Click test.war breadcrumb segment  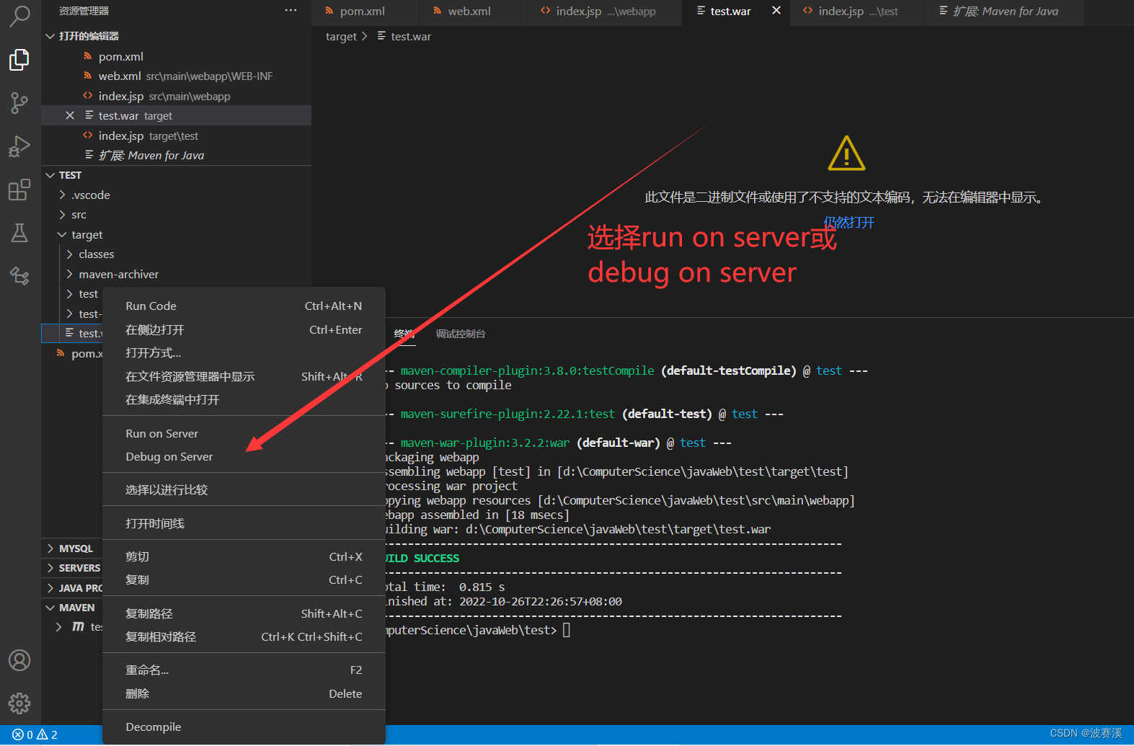pyautogui.click(x=411, y=37)
